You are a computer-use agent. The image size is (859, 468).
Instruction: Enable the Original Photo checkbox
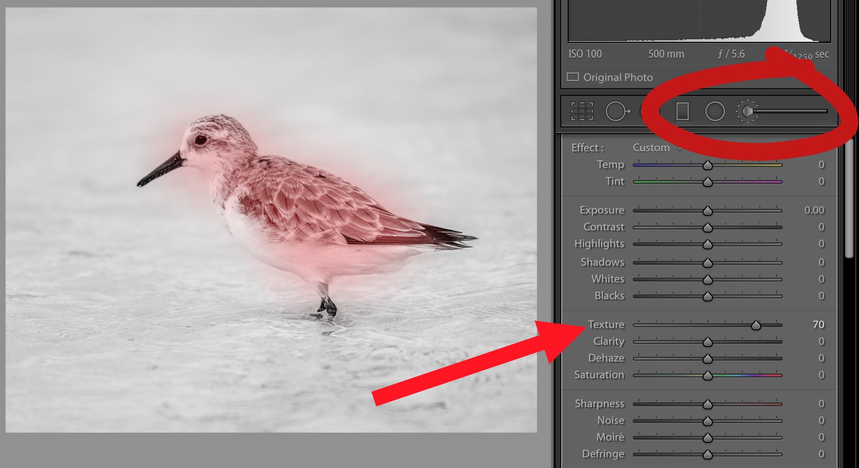coord(573,77)
